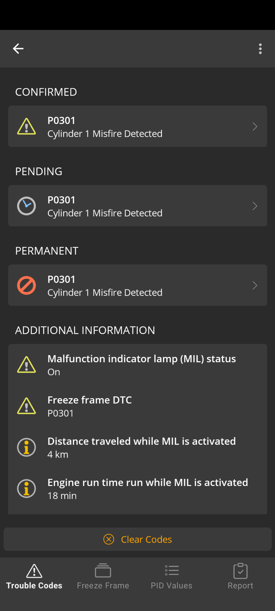Click the Freeze frame DTC warning icon

click(26, 406)
